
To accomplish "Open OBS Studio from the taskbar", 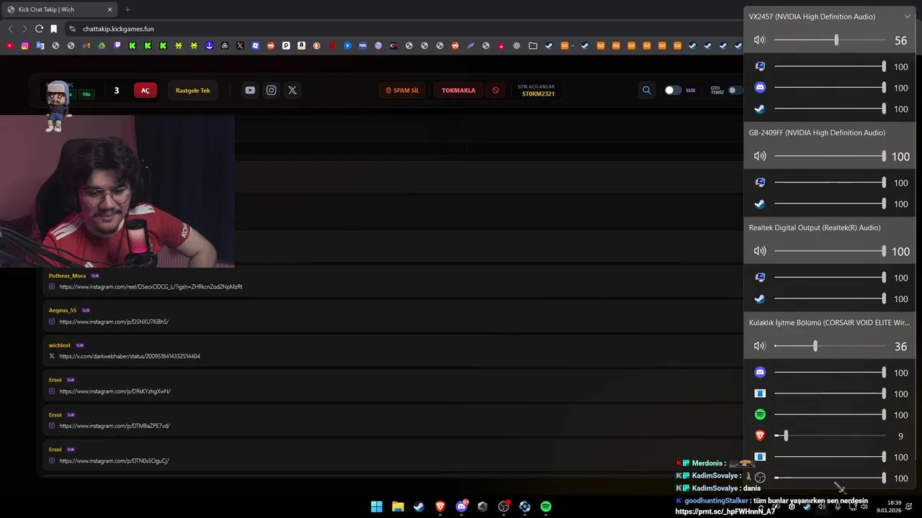I will (x=503, y=506).
